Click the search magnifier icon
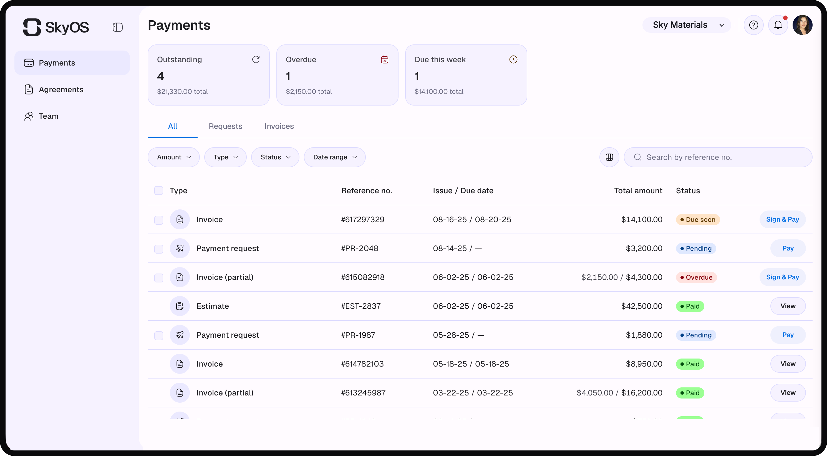This screenshot has height=456, width=827. [x=637, y=157]
